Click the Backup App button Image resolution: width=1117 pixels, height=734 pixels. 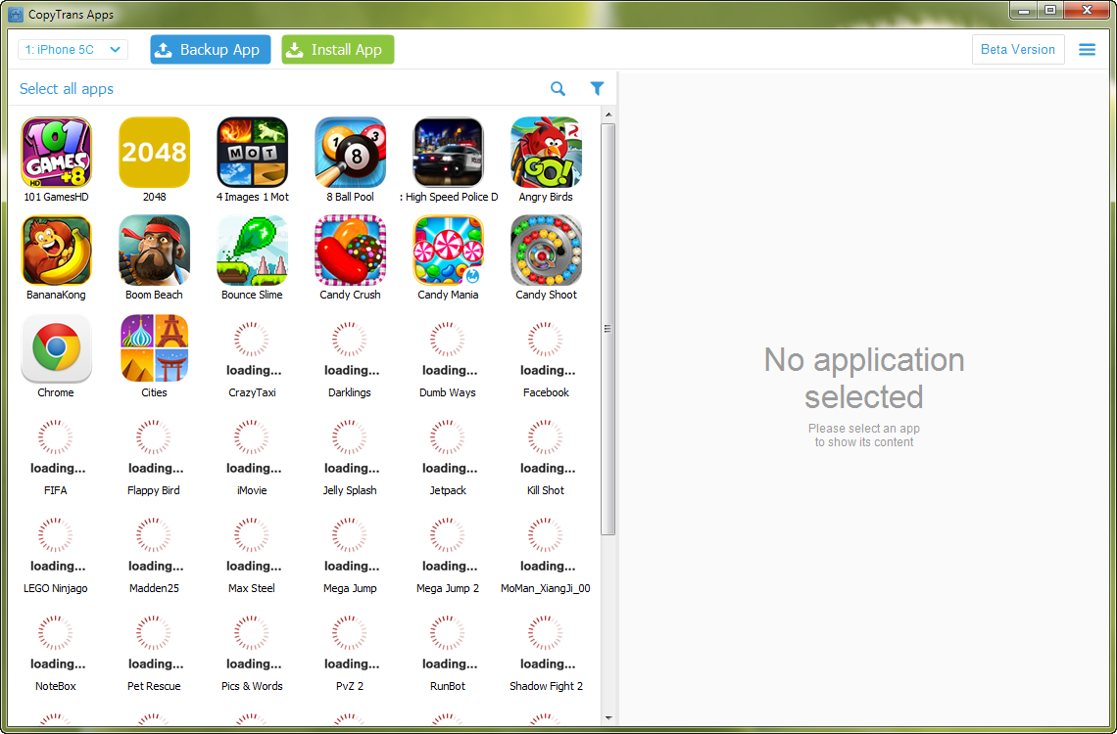pos(210,48)
